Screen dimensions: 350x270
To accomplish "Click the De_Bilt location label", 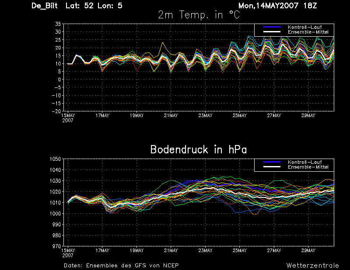I will pyautogui.click(x=45, y=6).
